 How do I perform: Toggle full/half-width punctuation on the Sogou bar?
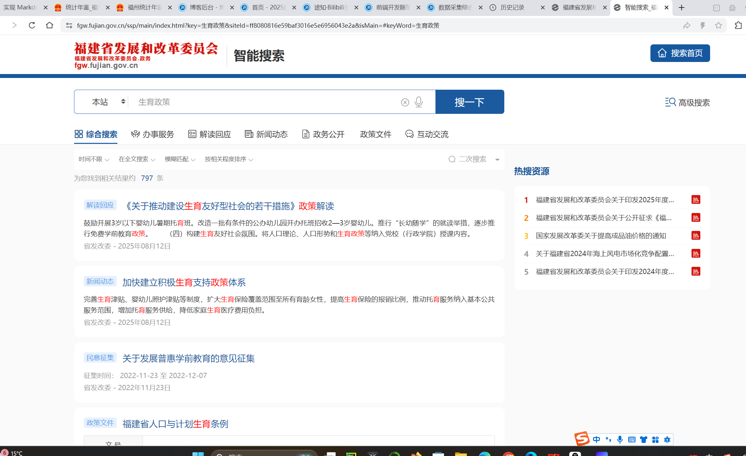coord(608,439)
